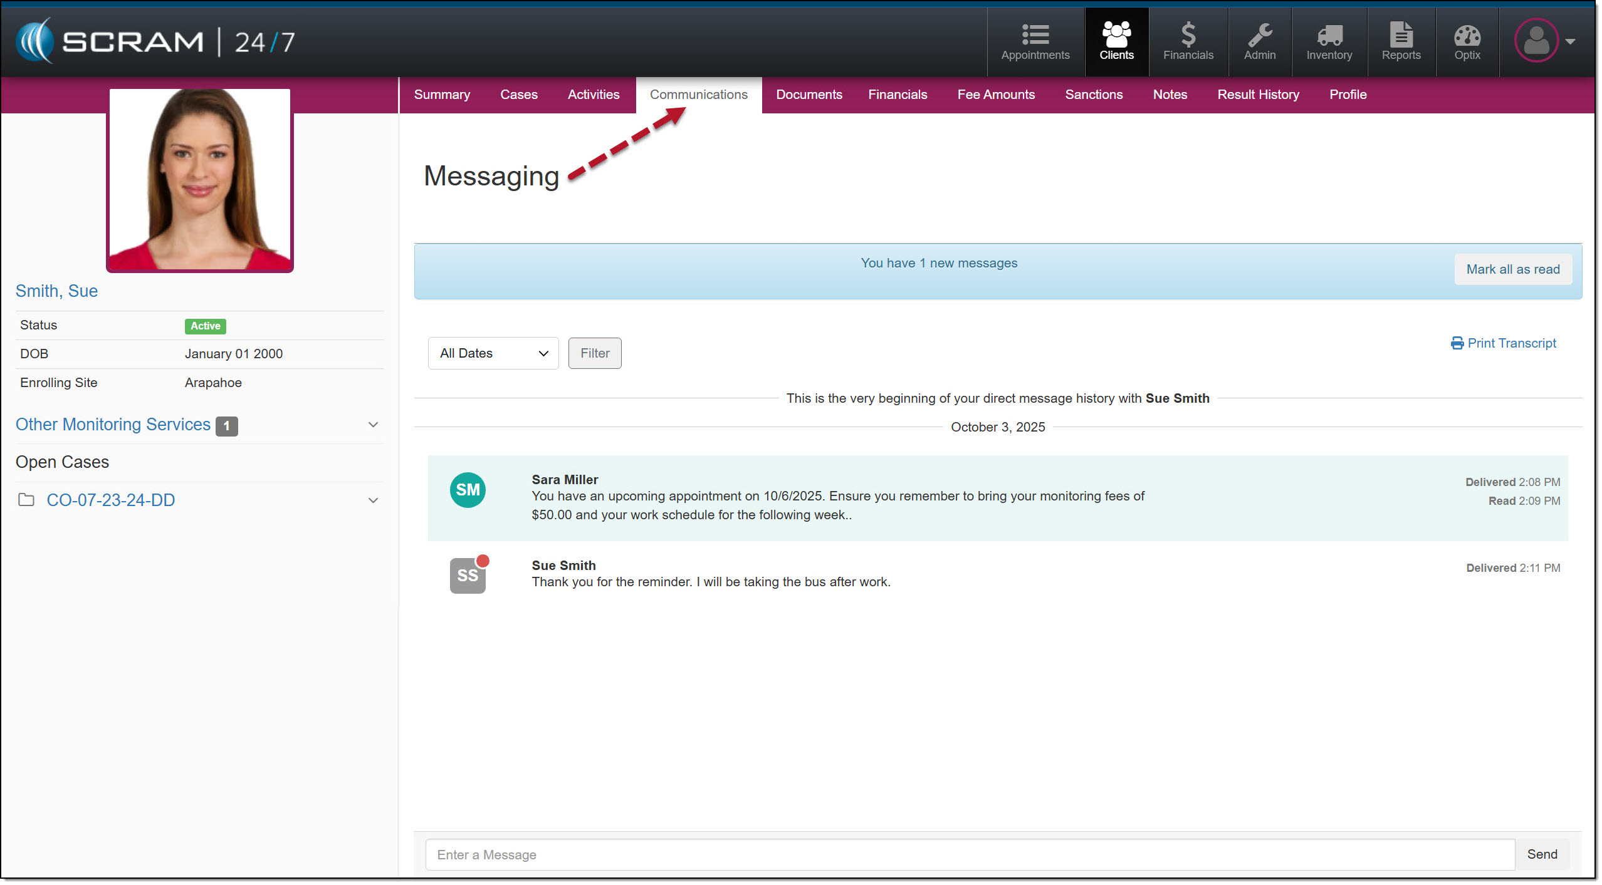Viewport: 1602px width, 885px height.
Task: Open the All Dates dropdown
Action: click(x=493, y=353)
